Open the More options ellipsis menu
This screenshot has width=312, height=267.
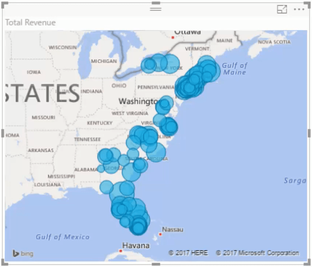coord(299,10)
